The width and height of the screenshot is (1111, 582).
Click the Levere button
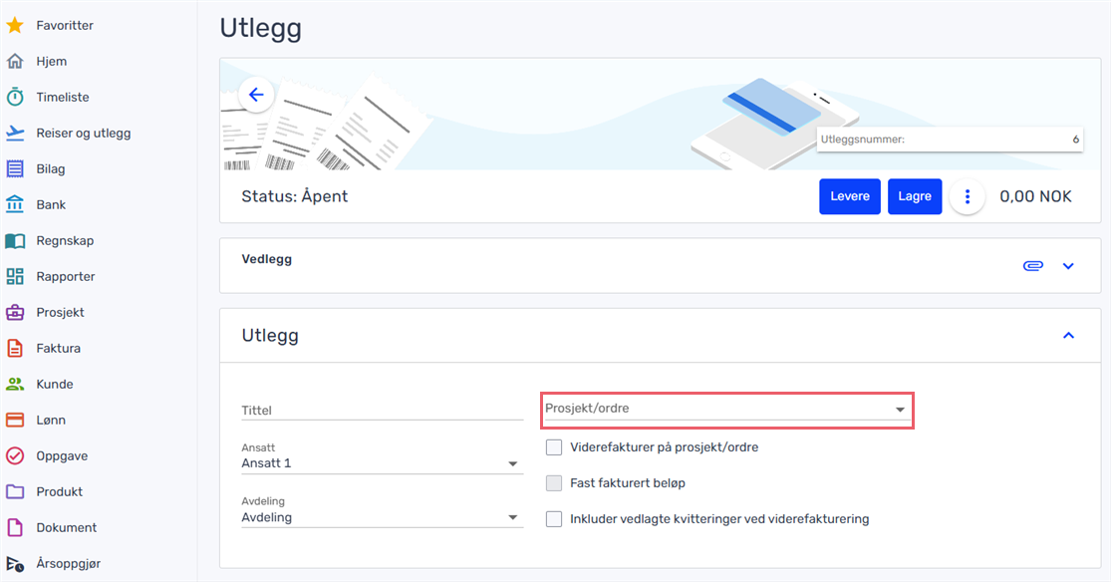click(x=850, y=196)
